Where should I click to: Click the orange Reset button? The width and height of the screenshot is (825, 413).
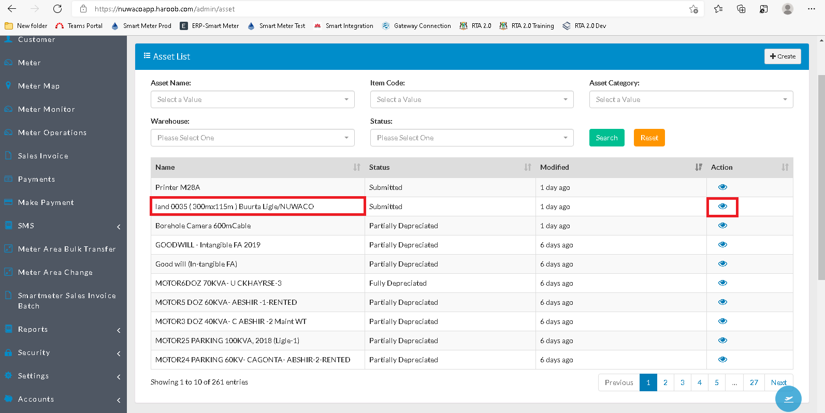point(649,138)
